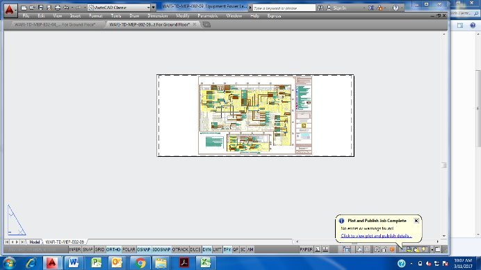Viewport: 481px width, 270px height.
Task: Click the Save icon in quick access toolbar
Action: click(x=40, y=8)
